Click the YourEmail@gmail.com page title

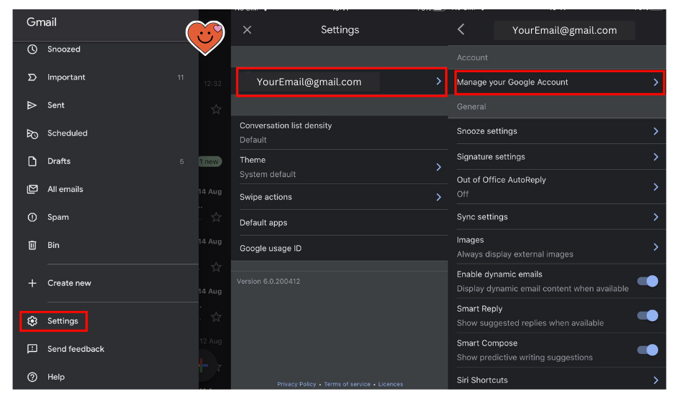point(564,30)
